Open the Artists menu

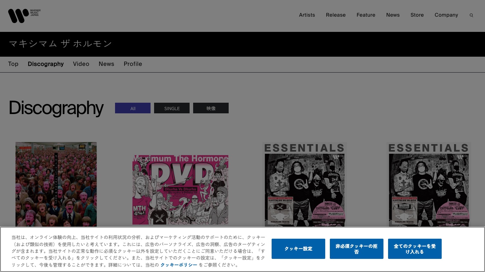coord(307,15)
